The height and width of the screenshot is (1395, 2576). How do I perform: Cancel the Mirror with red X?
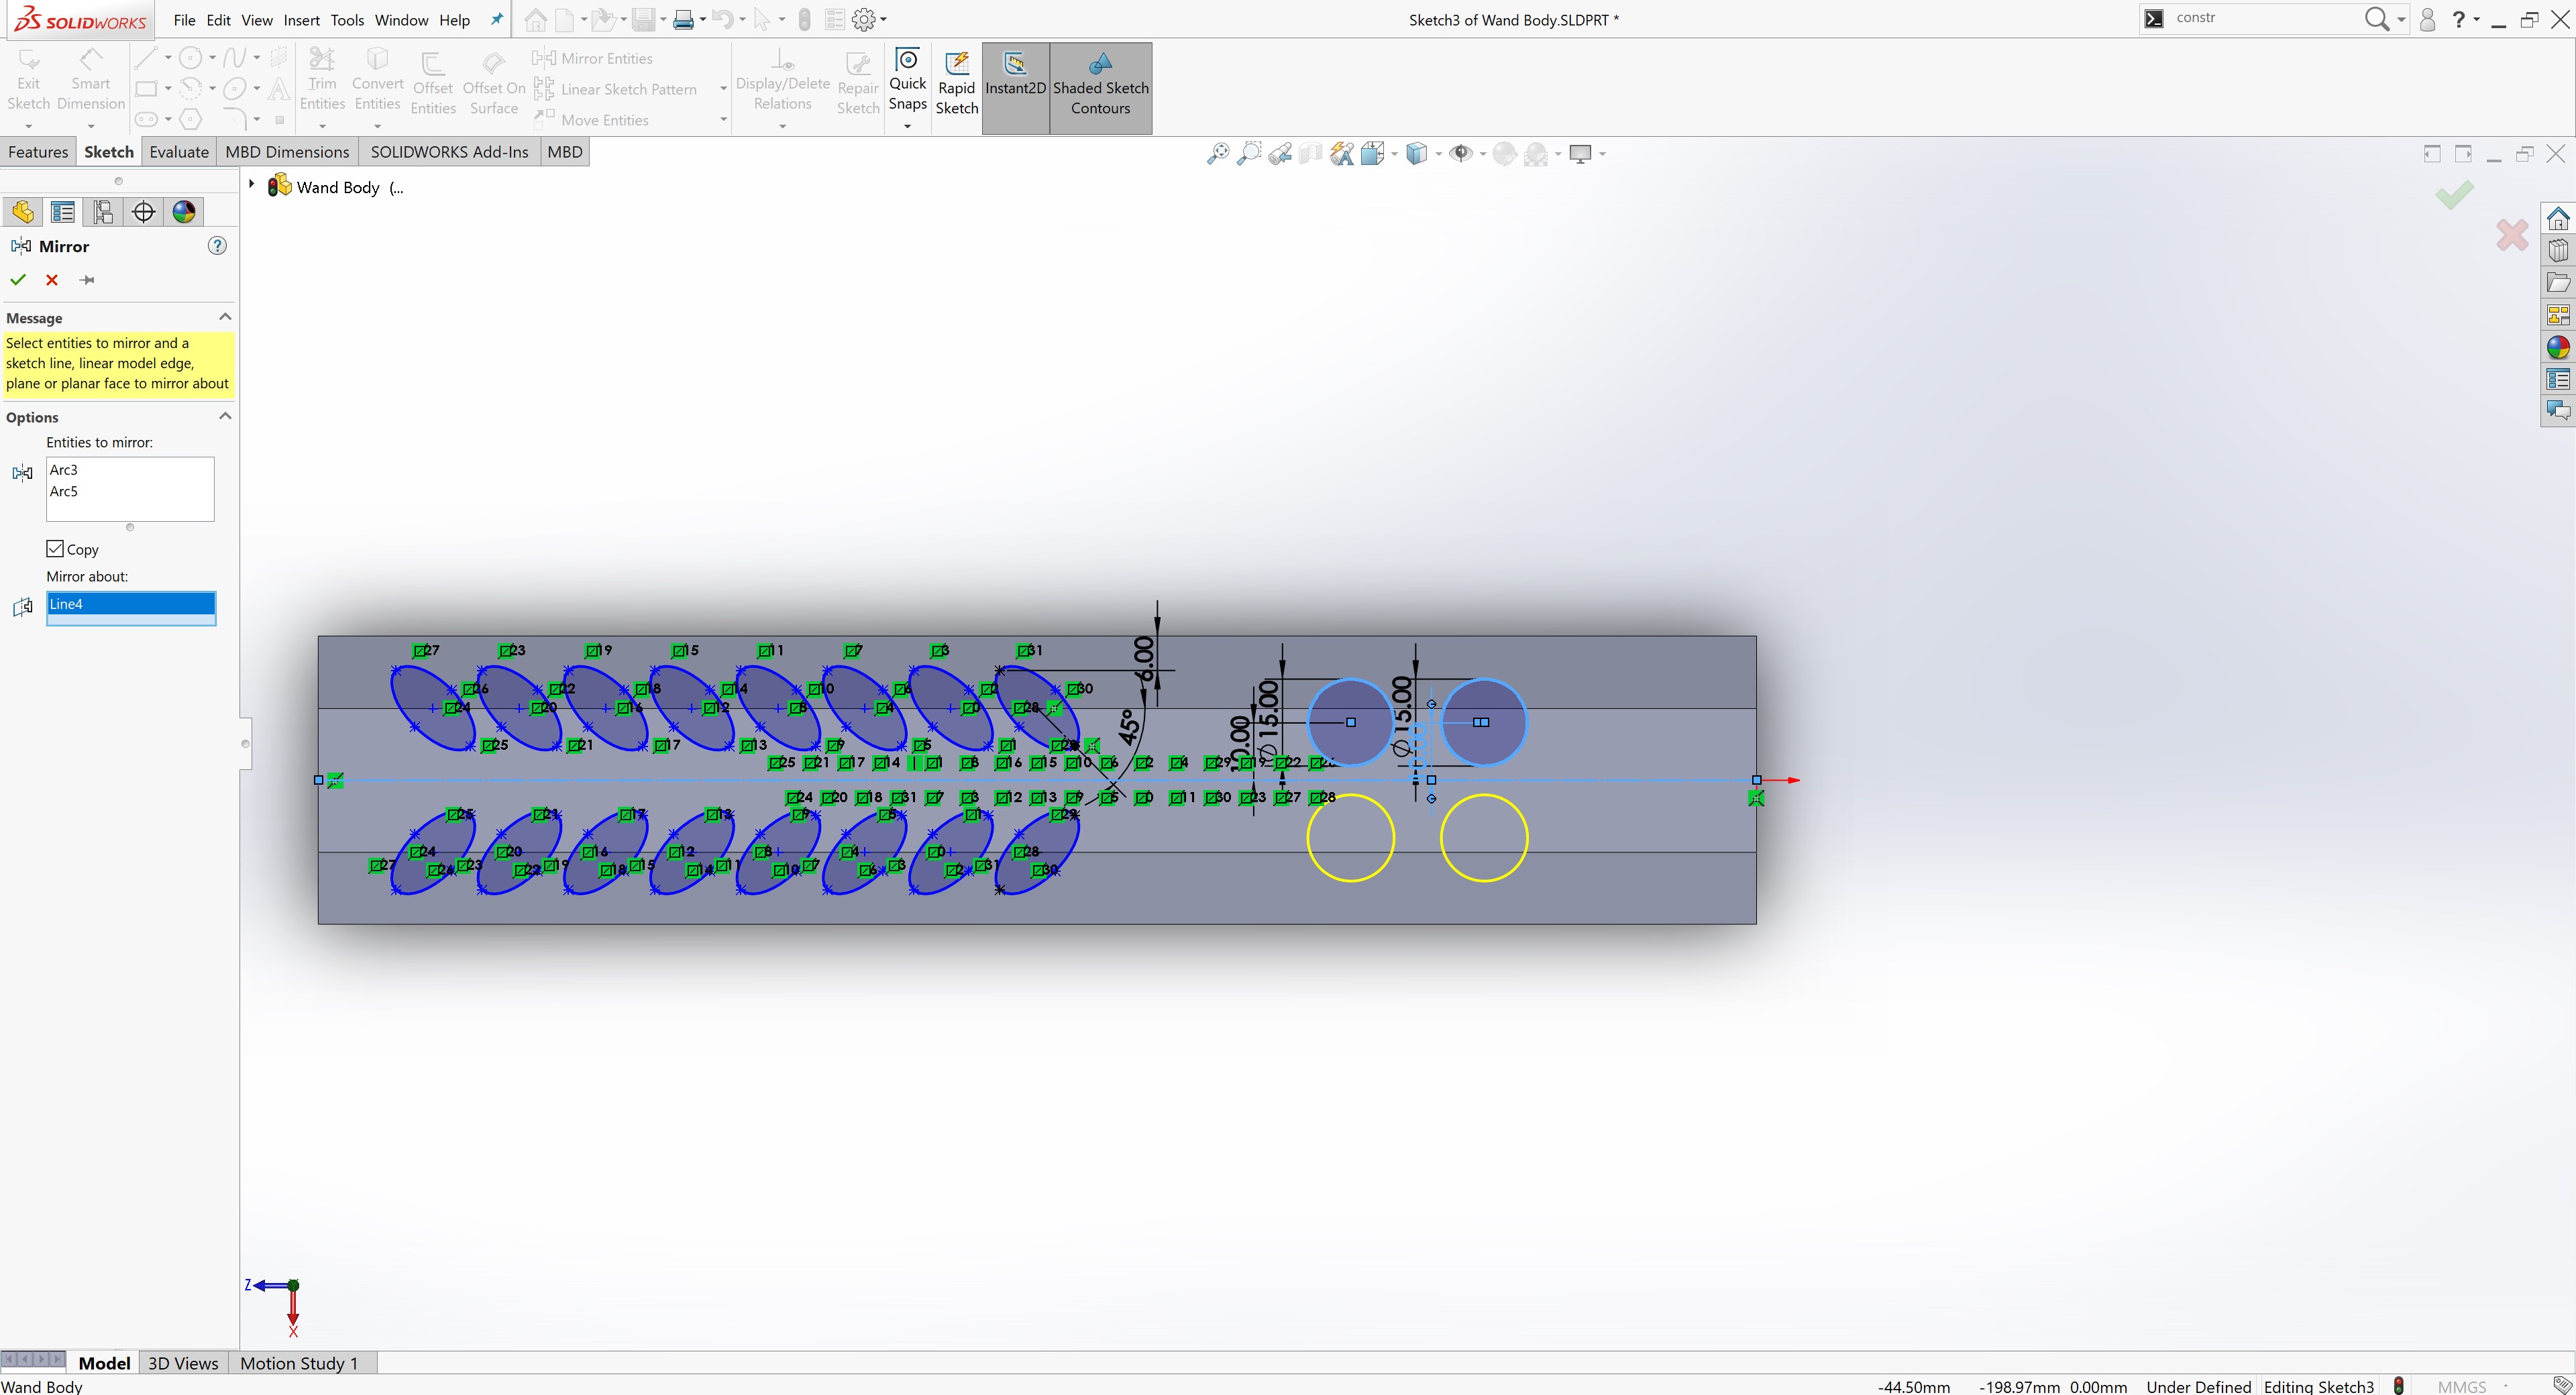pyautogui.click(x=52, y=280)
